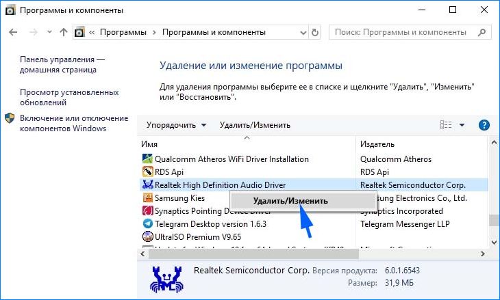Select UltraISO Premium V9.65 row

click(x=314, y=237)
